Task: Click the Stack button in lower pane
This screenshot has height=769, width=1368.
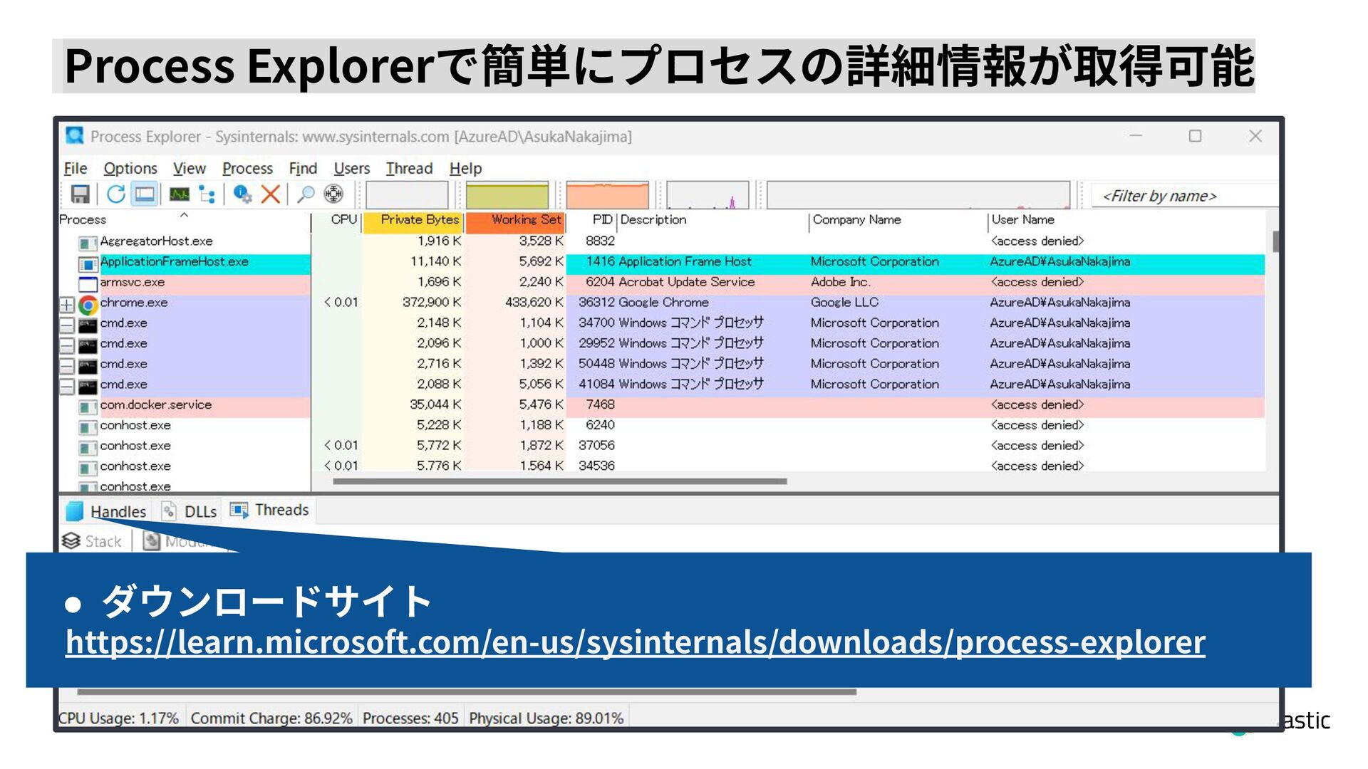Action: 93,541
